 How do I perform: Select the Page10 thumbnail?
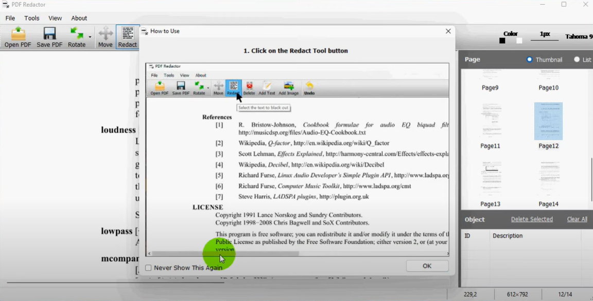coord(548,80)
